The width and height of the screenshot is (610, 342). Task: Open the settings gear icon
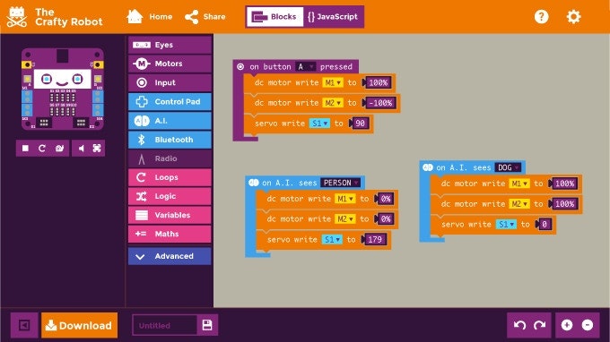click(573, 17)
